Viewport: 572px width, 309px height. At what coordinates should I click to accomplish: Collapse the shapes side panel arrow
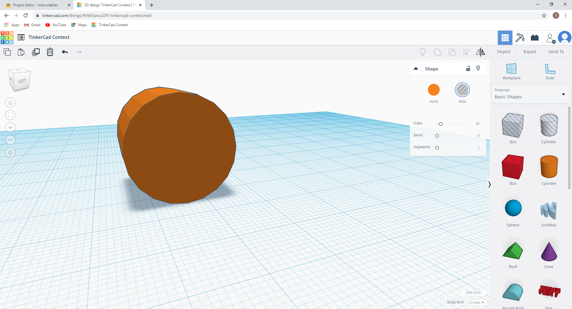coord(489,185)
